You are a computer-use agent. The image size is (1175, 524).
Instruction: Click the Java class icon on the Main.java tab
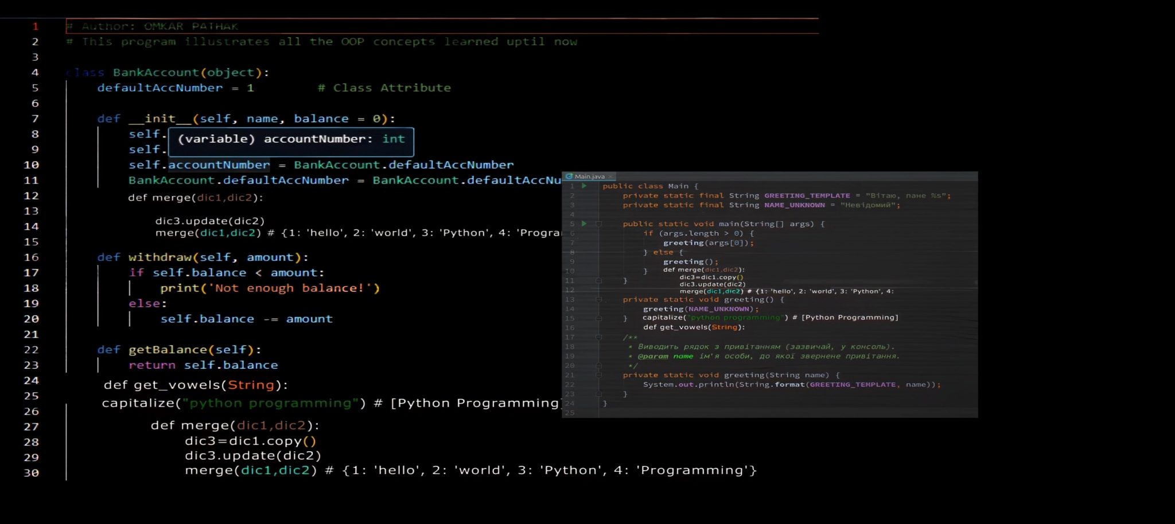click(x=570, y=176)
